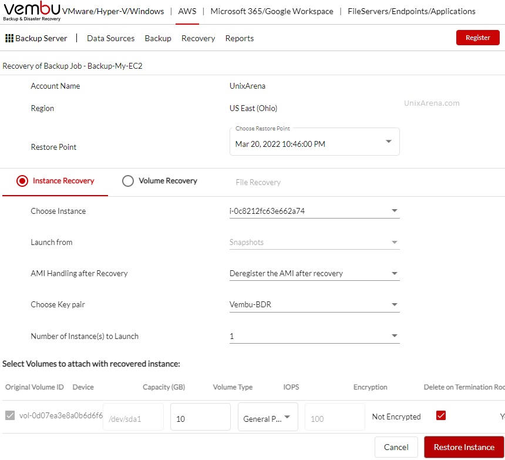This screenshot has height=460, width=505.
Task: Open Microsoft 365/Google Workspace section
Action: [272, 11]
